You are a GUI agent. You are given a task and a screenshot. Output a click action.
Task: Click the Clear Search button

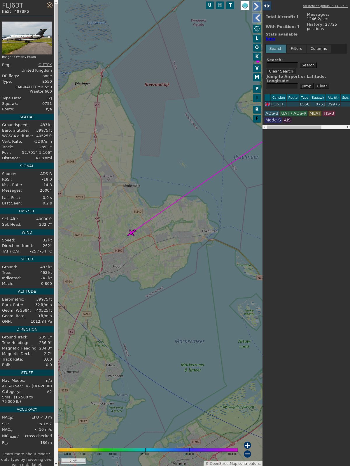[x=281, y=71]
